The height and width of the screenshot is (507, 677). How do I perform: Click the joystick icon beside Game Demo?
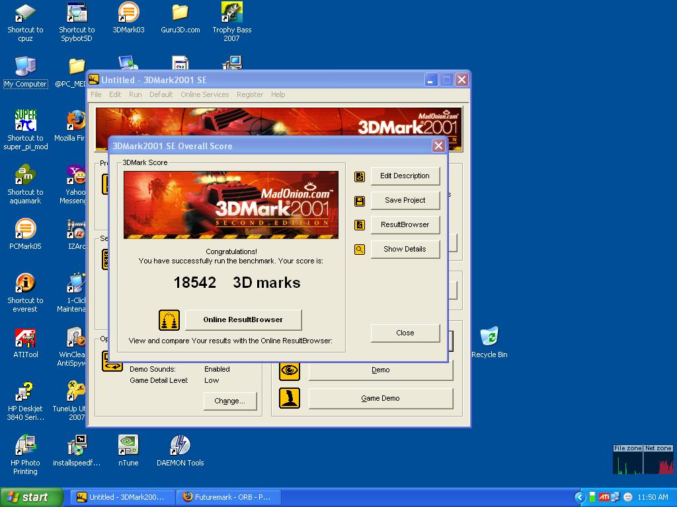click(290, 398)
